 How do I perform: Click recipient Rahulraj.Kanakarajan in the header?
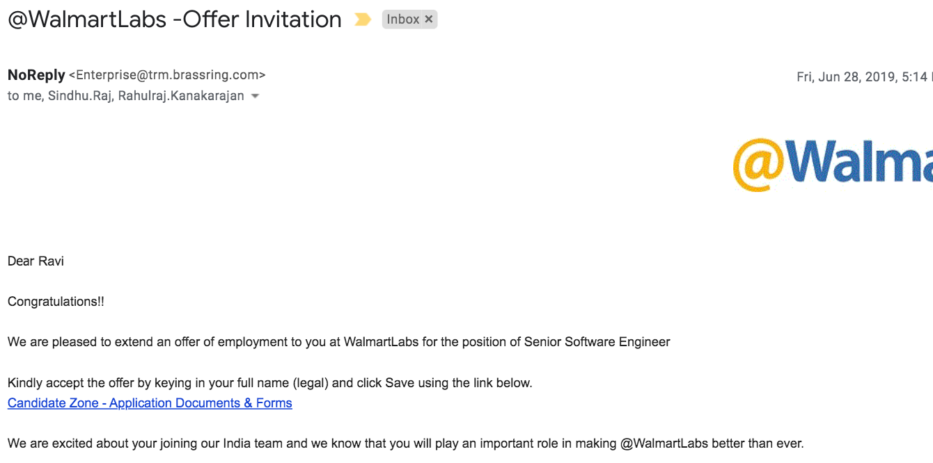click(181, 96)
